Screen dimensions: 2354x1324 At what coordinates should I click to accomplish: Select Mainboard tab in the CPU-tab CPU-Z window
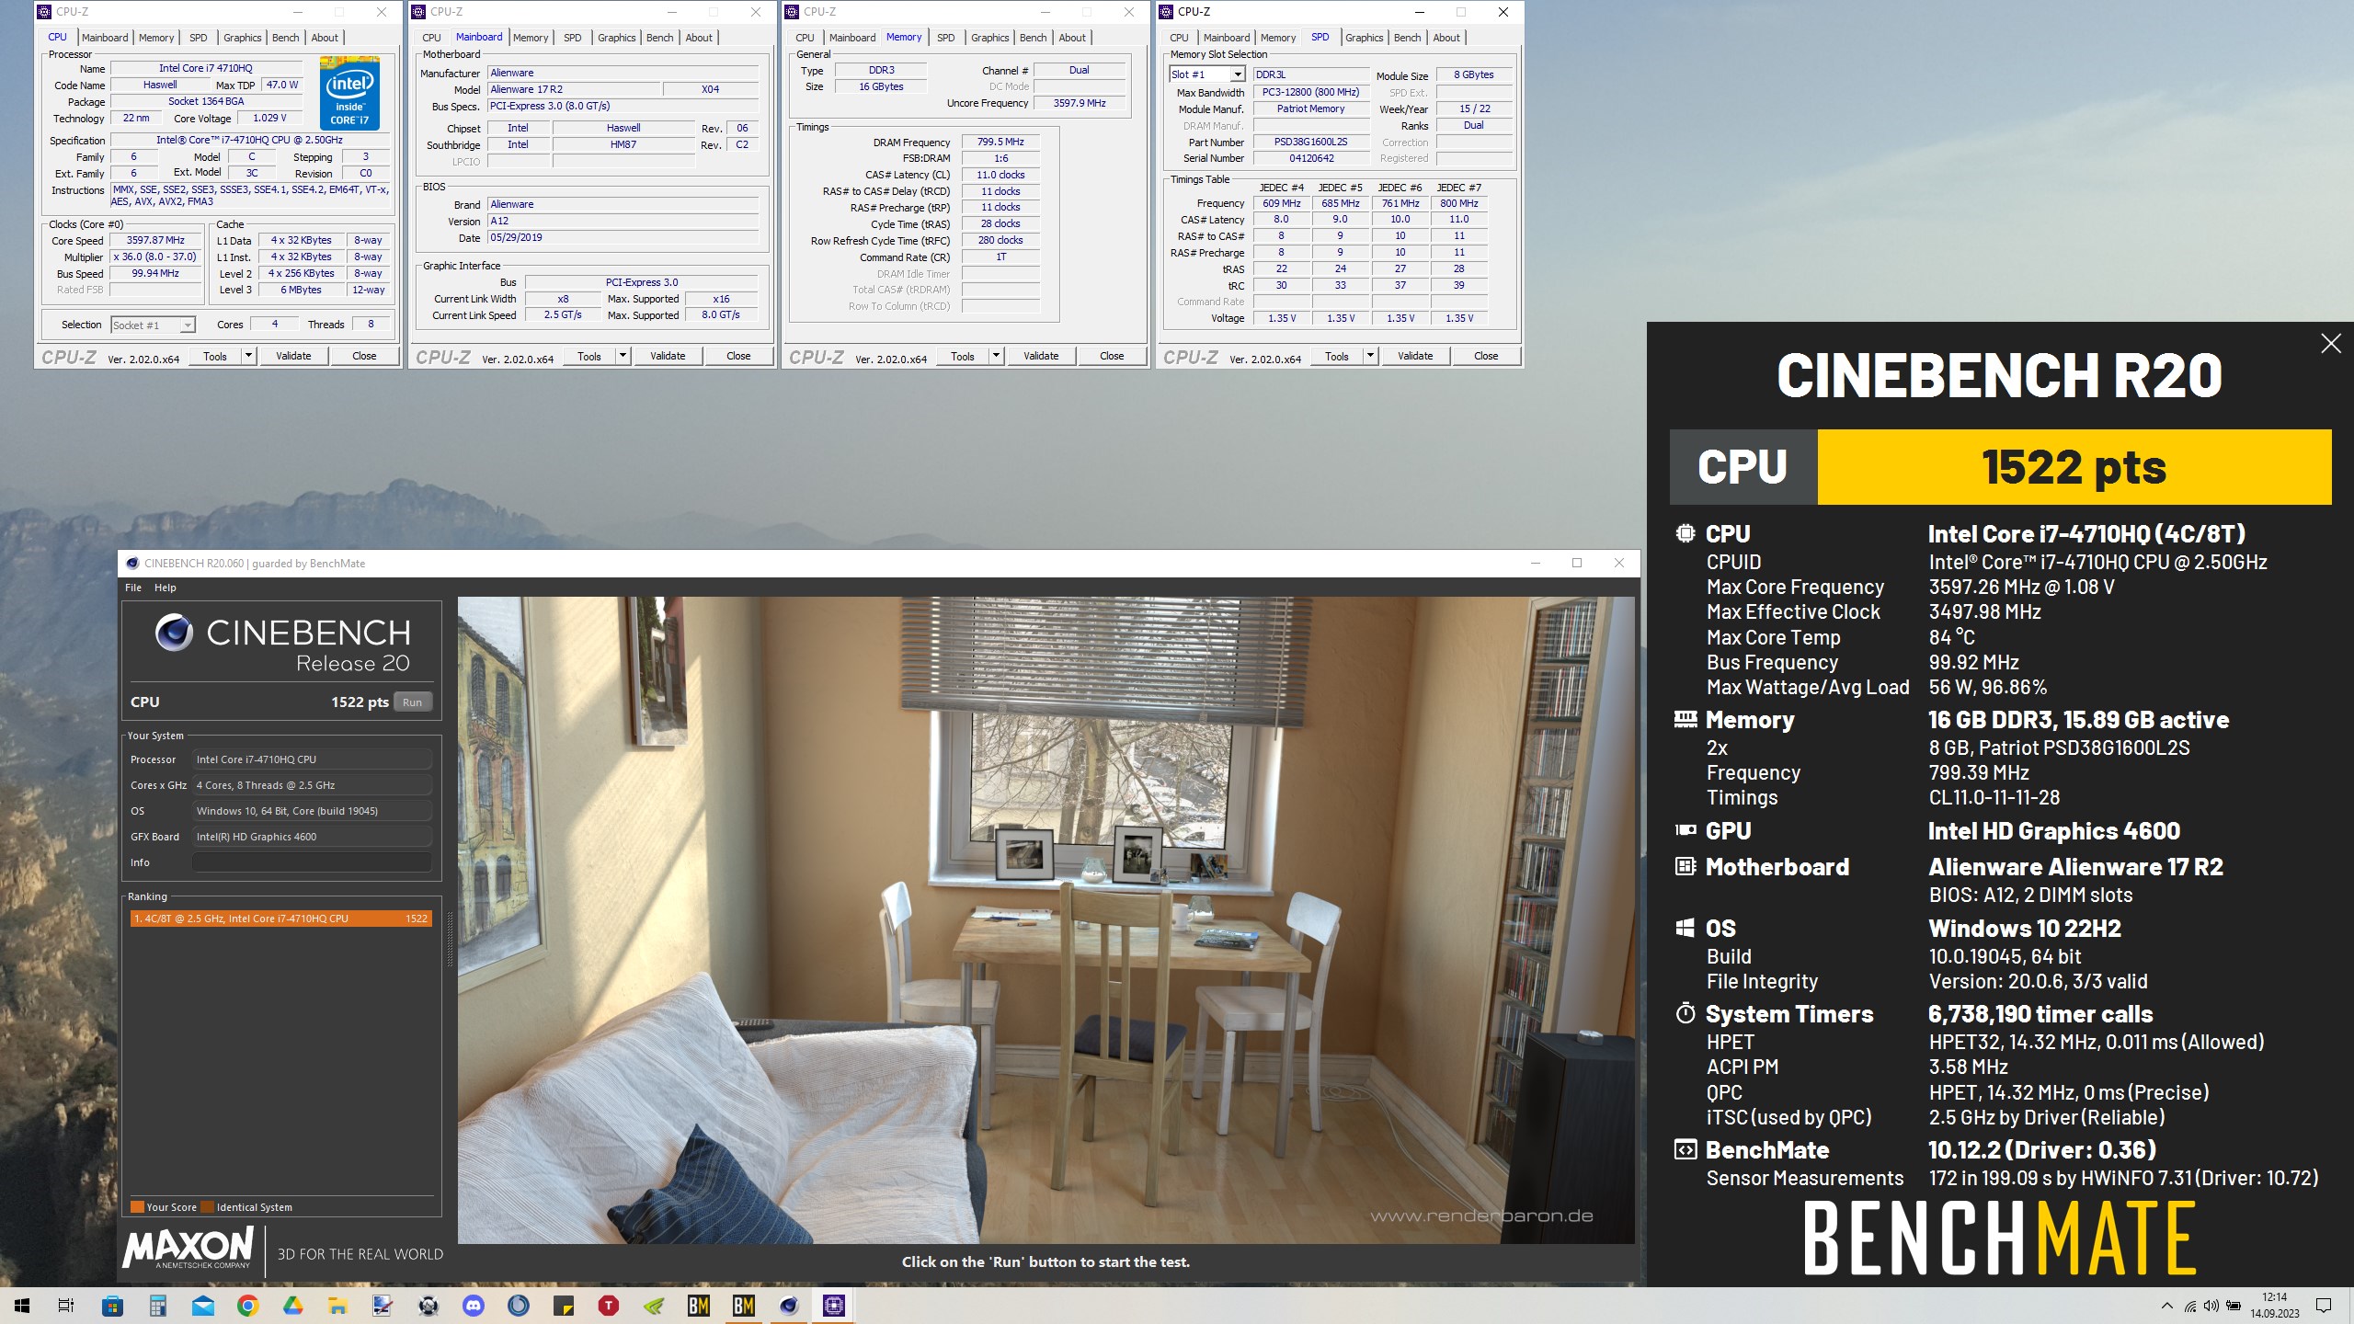tap(105, 38)
